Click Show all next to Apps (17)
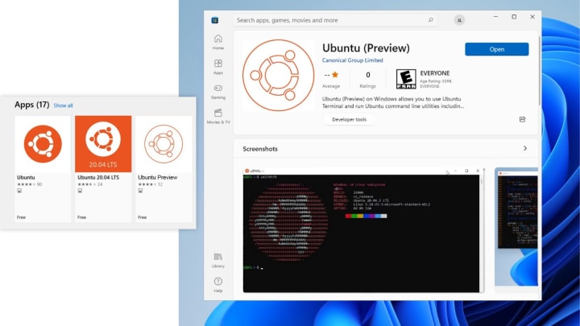 [64, 105]
